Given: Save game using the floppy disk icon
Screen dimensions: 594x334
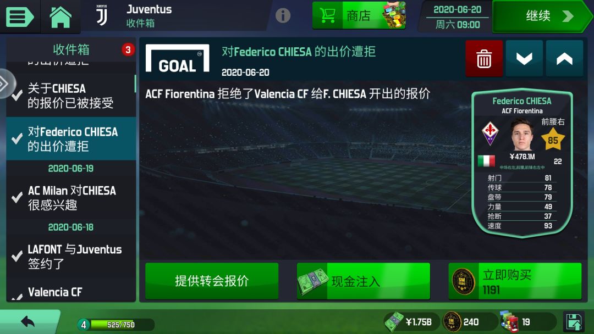Looking at the screenshot, I should 575,322.
